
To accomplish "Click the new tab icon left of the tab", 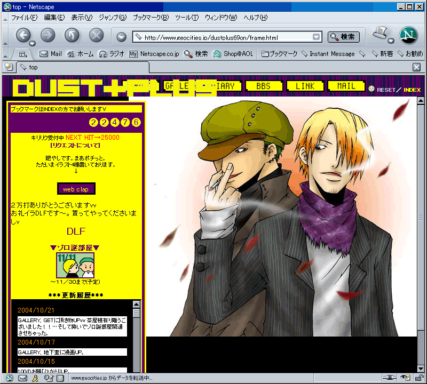I will point(9,67).
